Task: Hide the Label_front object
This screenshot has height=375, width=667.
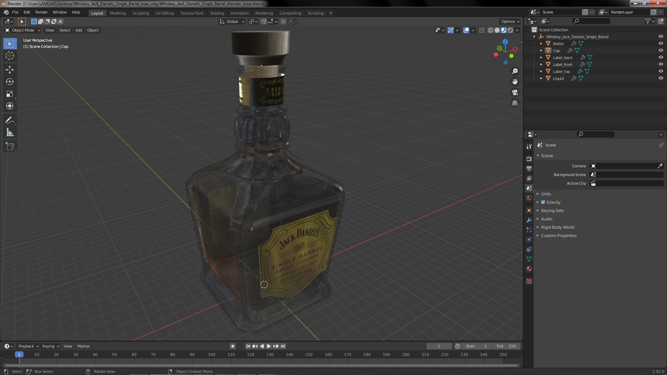Action: click(660, 64)
